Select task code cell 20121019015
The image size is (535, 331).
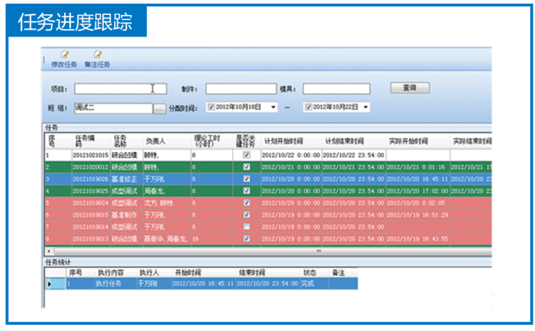click(91, 215)
